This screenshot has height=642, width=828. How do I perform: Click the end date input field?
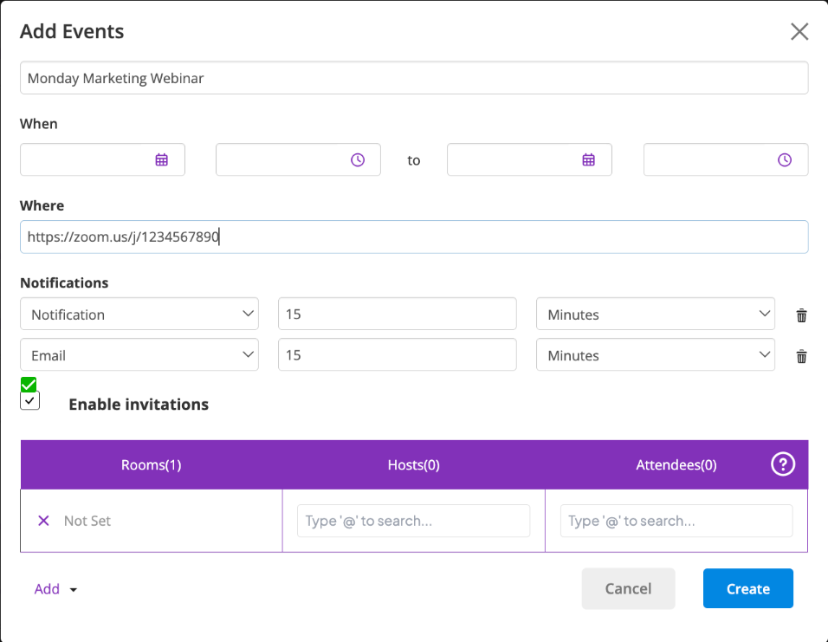[529, 159]
